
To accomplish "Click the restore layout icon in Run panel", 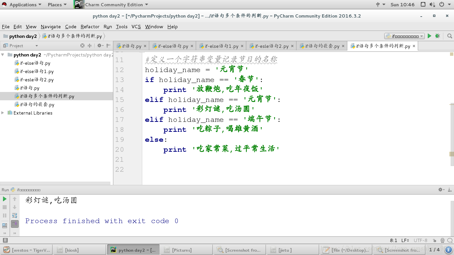I will (x=5, y=226).
